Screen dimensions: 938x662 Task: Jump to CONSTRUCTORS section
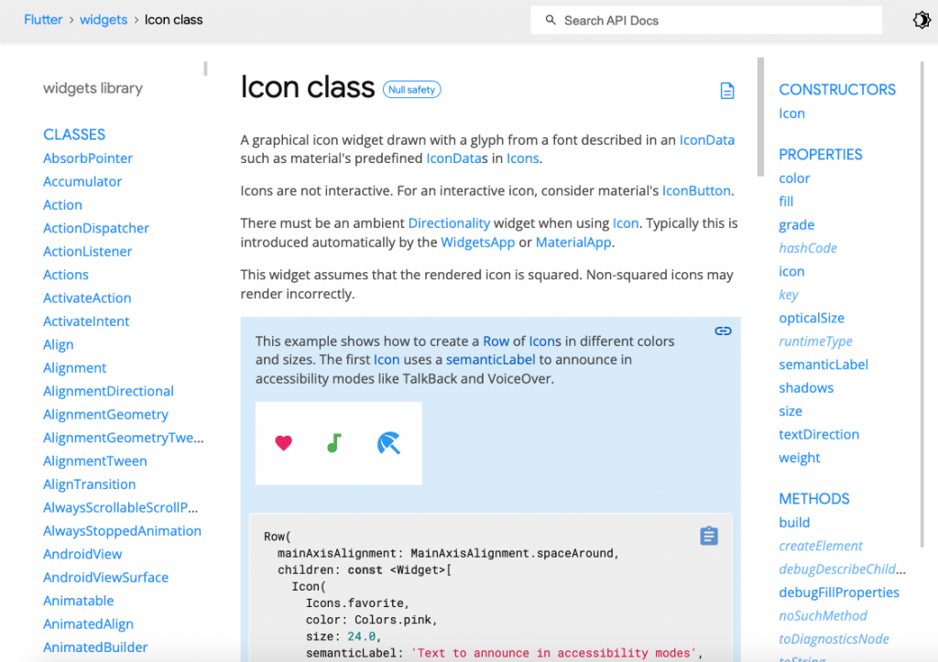click(x=837, y=90)
